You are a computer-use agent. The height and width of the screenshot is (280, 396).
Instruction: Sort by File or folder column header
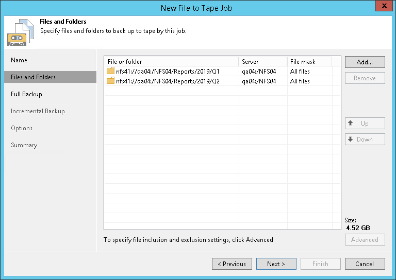[x=171, y=62]
